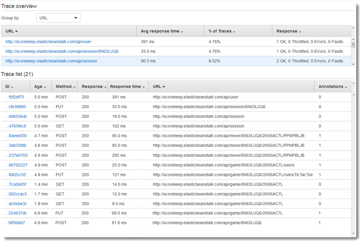
Task: Sort overview by % of Traces
Action: [222, 31]
